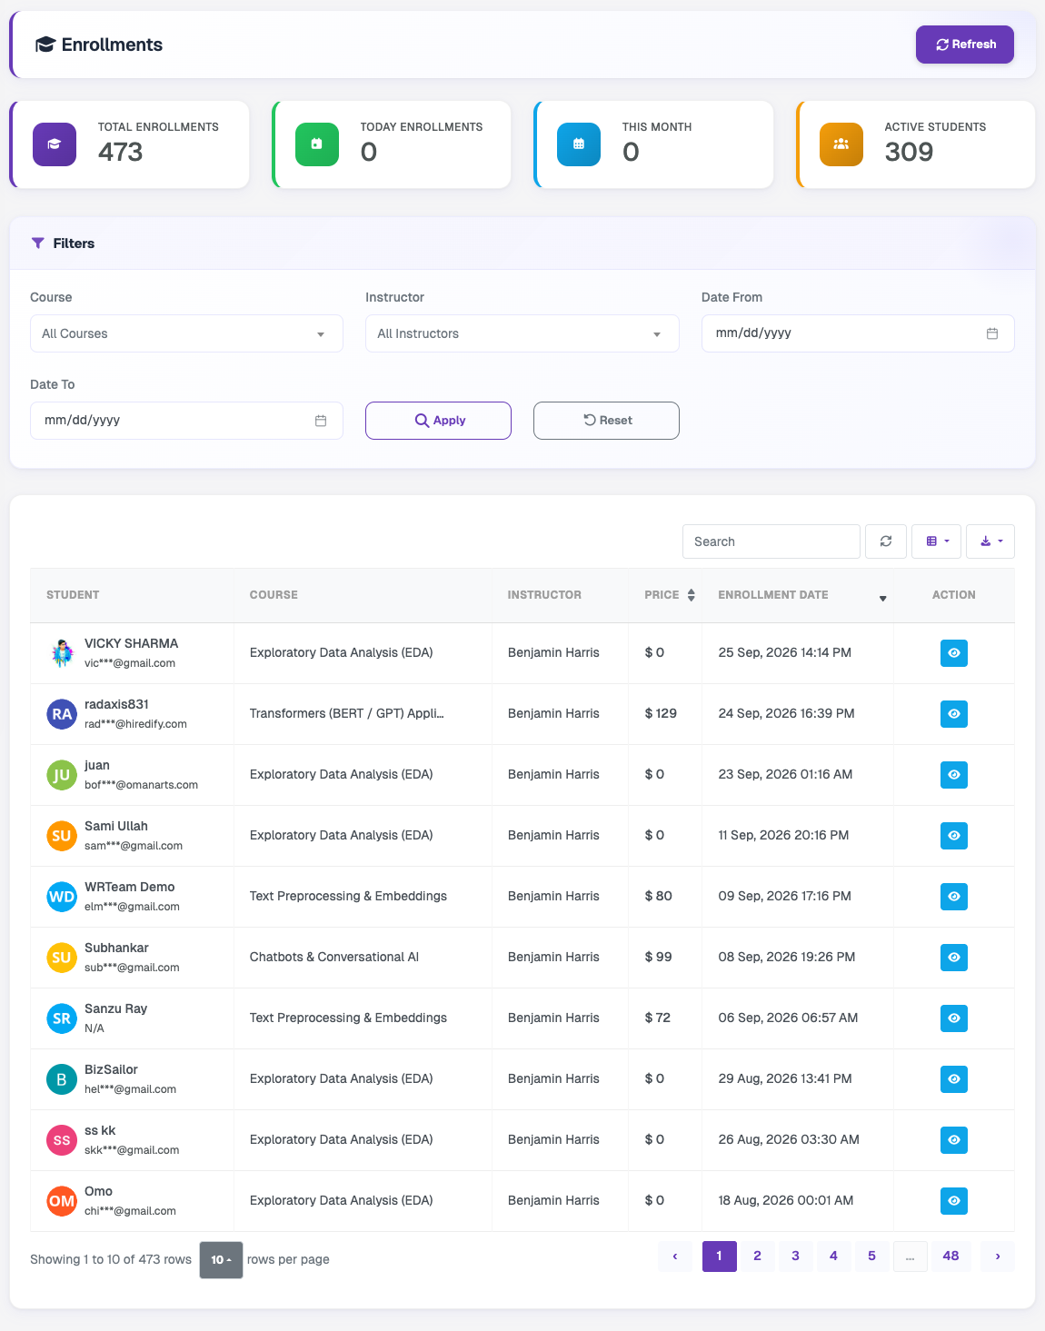Image resolution: width=1045 pixels, height=1331 pixels.
Task: Reset all filters
Action: coord(606,421)
